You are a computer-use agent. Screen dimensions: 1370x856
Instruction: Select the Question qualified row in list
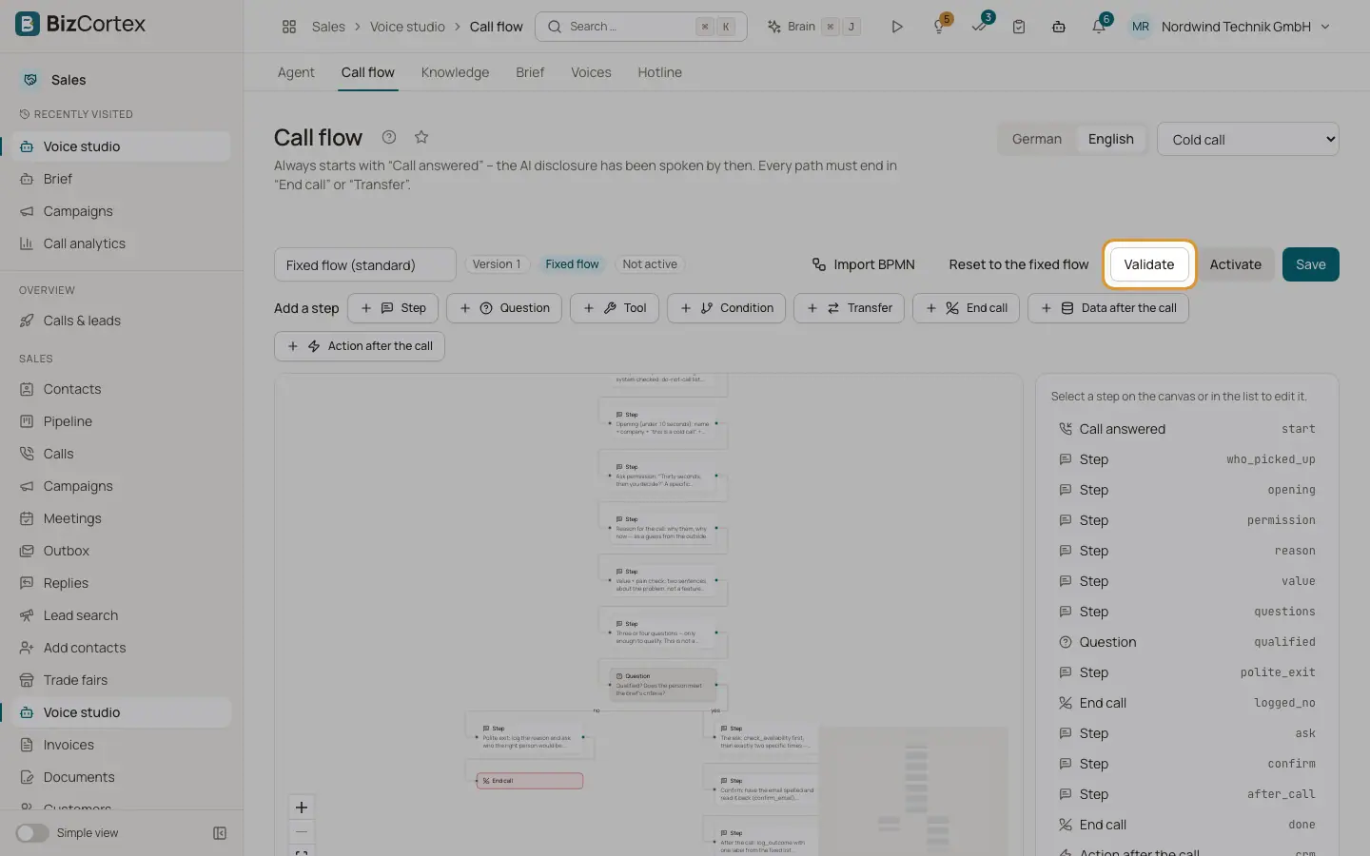tap(1187, 642)
